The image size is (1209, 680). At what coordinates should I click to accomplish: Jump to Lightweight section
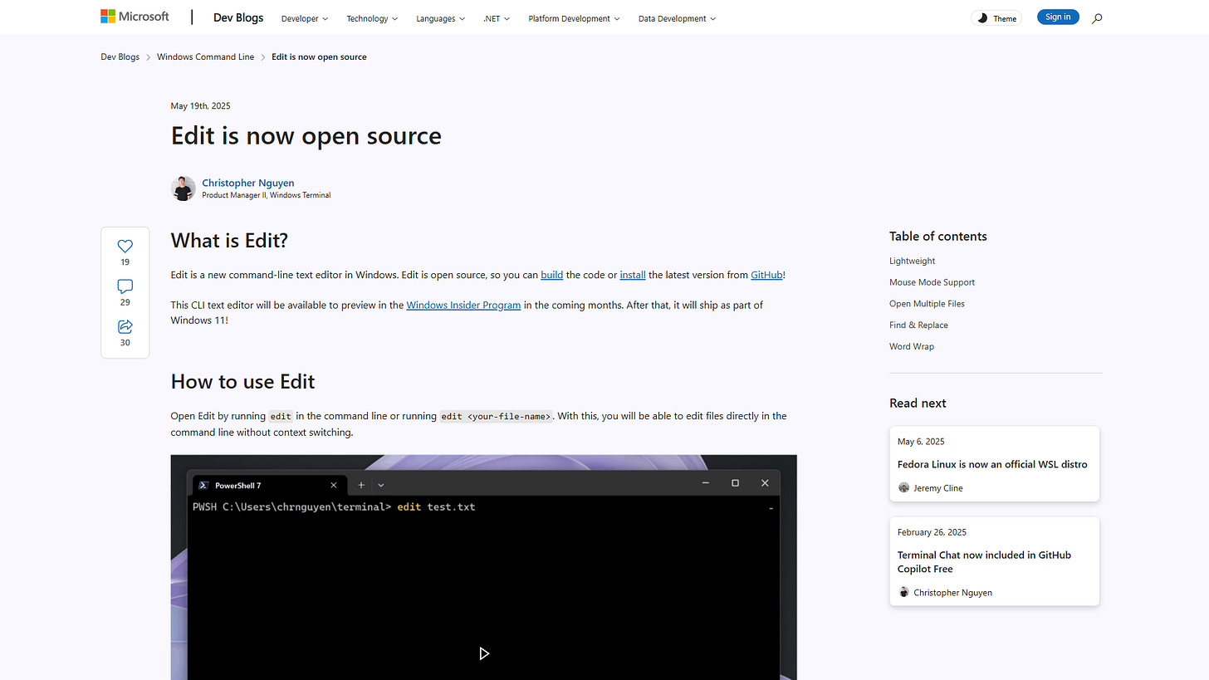point(912,261)
